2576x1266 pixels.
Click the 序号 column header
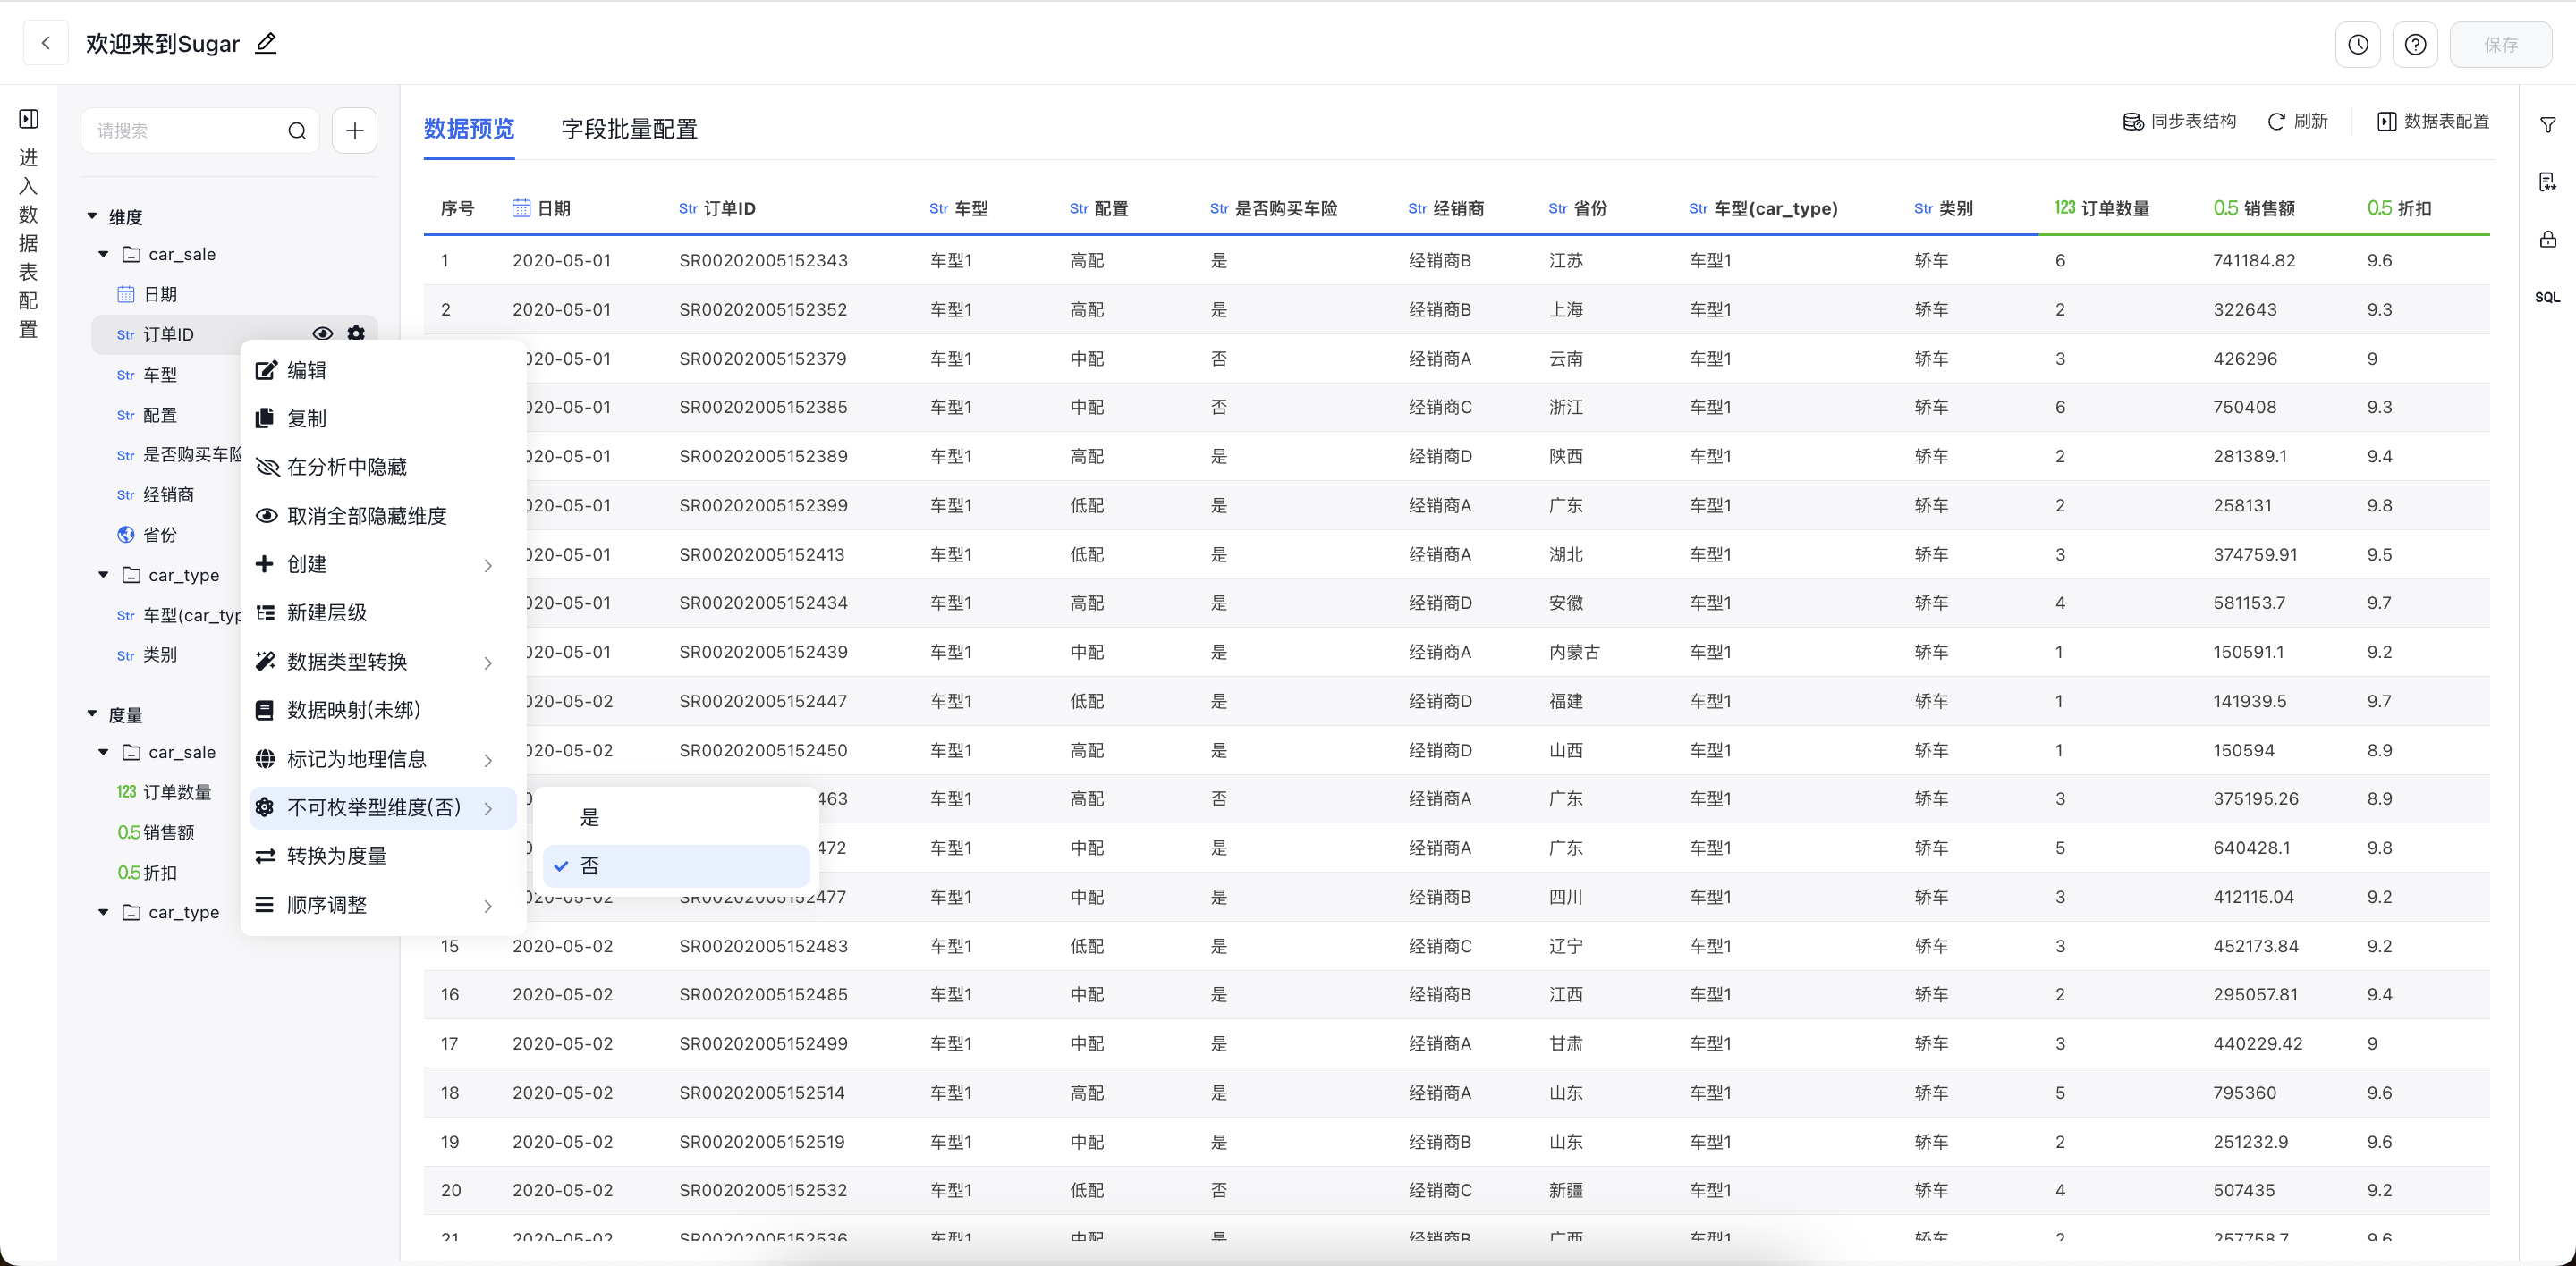coord(457,207)
